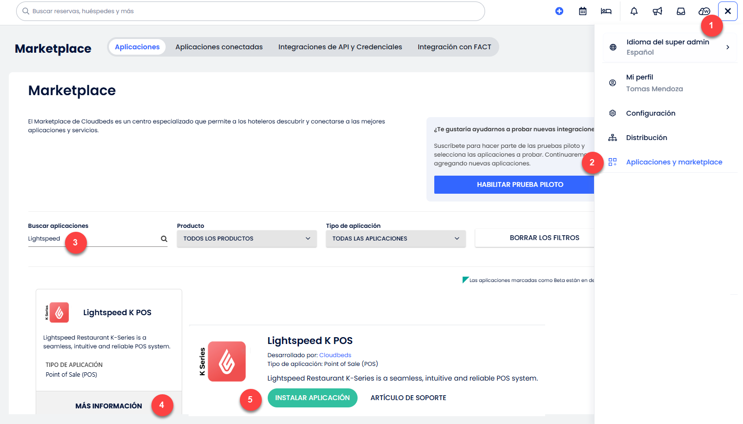743x424 pixels.
Task: Click the profile icon beside Mi perfil
Action: [613, 83]
